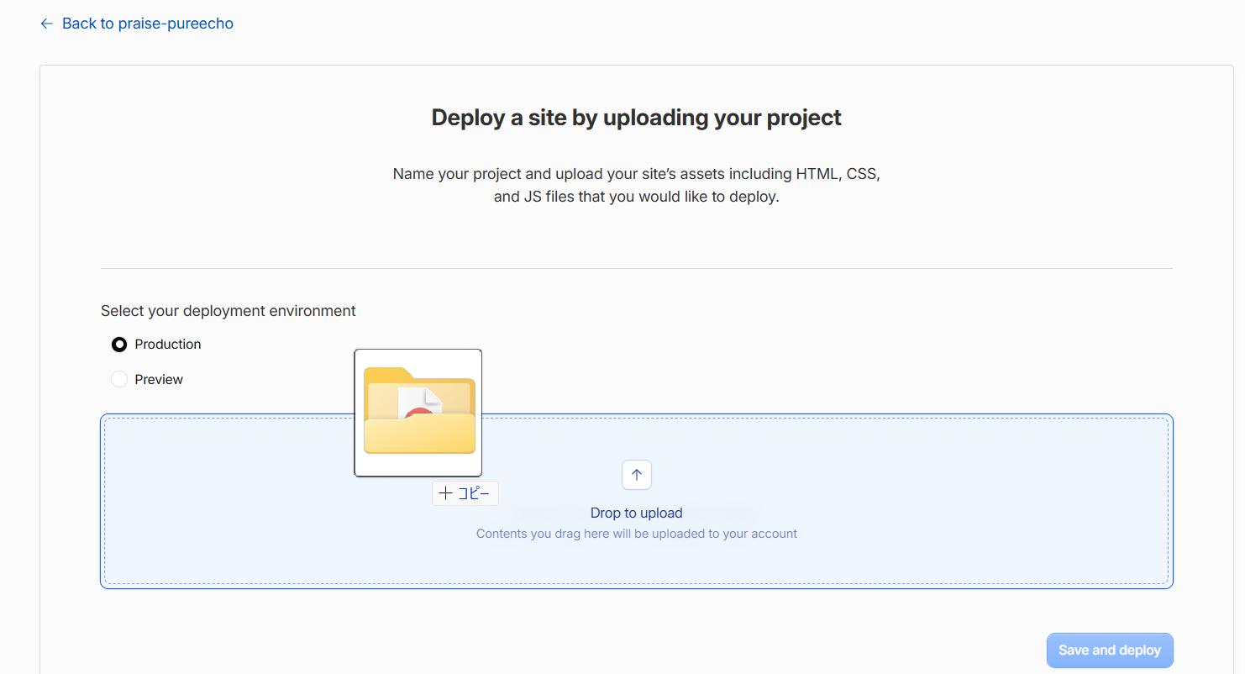Go back to praise-pureecho link
The image size is (1245, 674).
pos(137,24)
